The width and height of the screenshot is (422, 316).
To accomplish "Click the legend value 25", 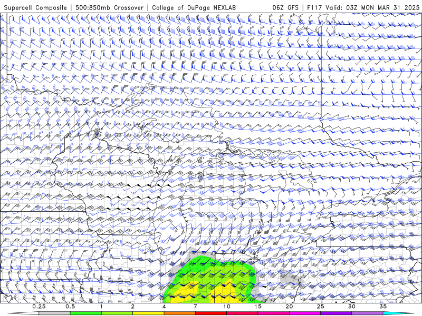I will 320,307.
